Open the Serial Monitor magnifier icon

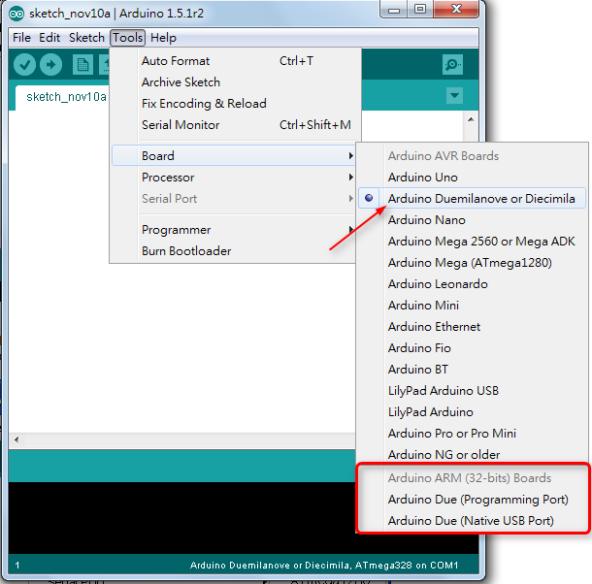452,65
